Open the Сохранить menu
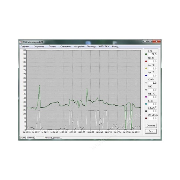This screenshot has width=180, height=180. (40, 46)
